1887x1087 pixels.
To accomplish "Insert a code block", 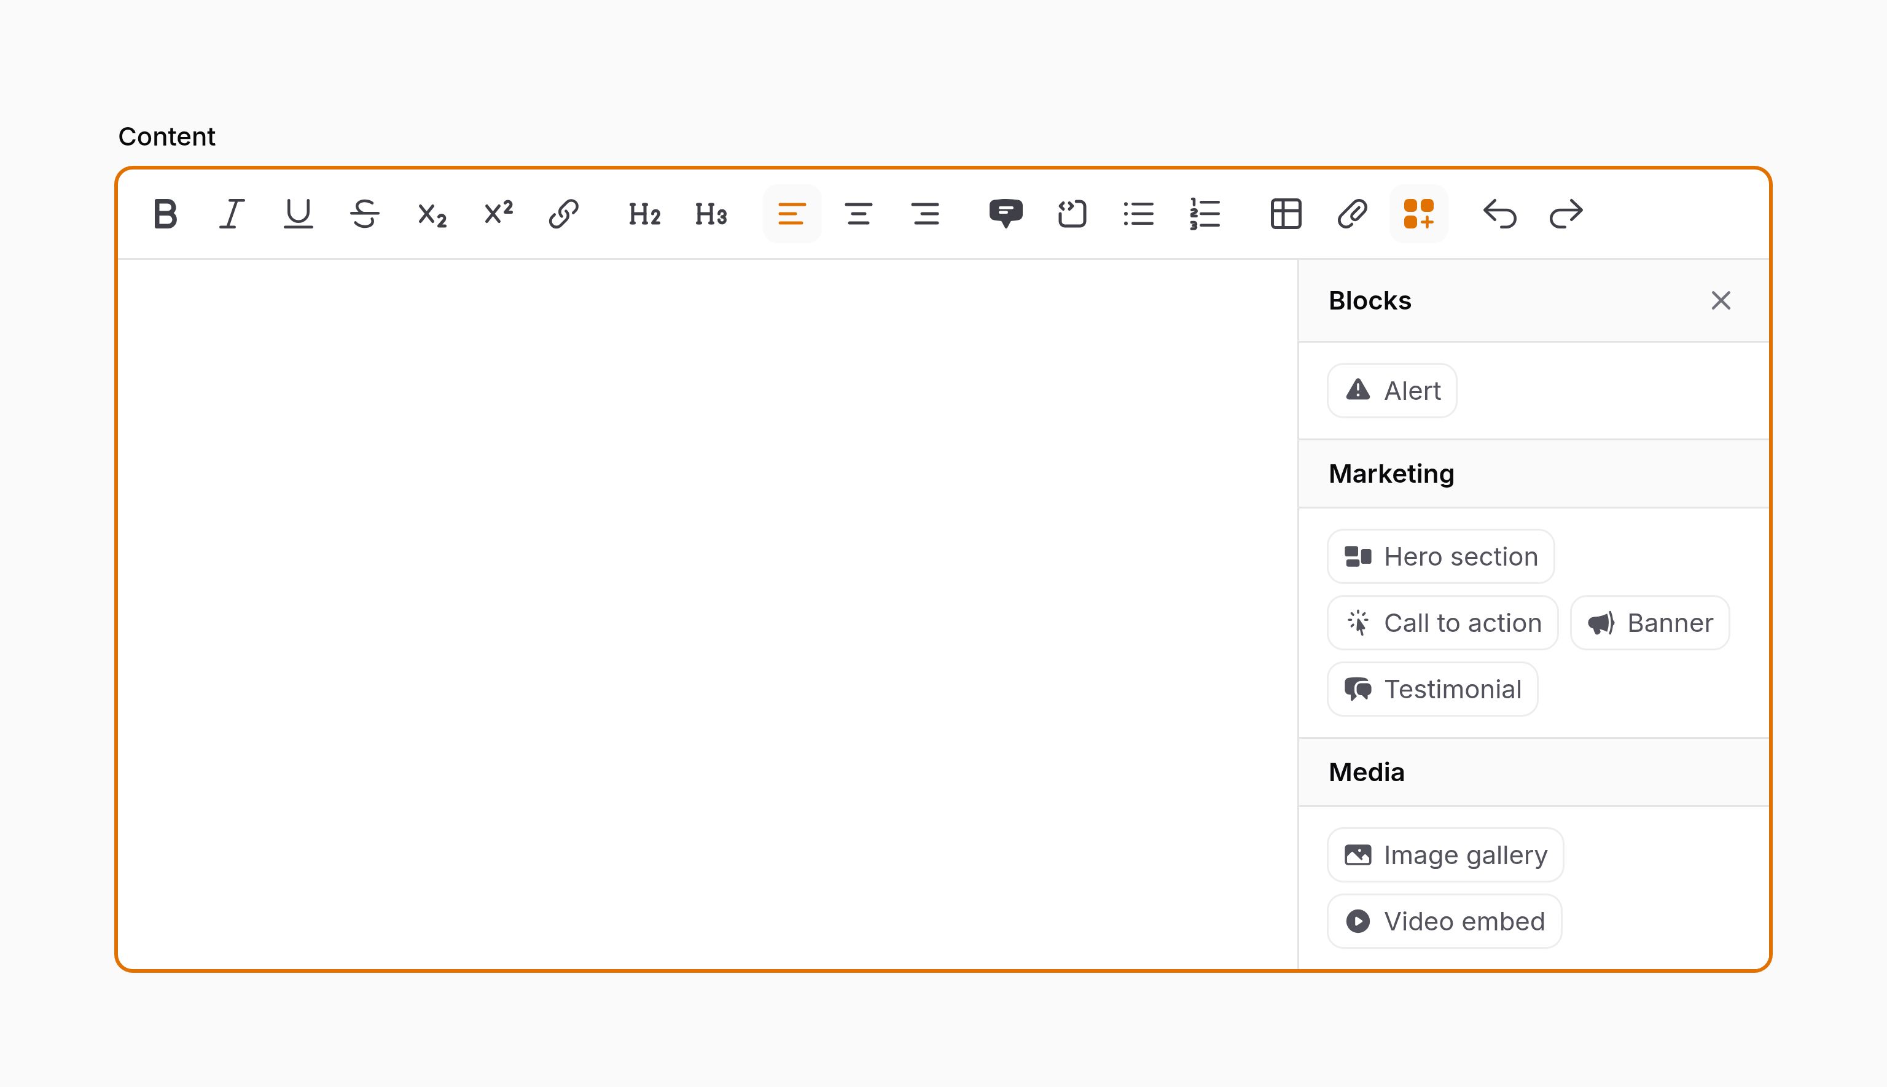I will click(x=1071, y=214).
